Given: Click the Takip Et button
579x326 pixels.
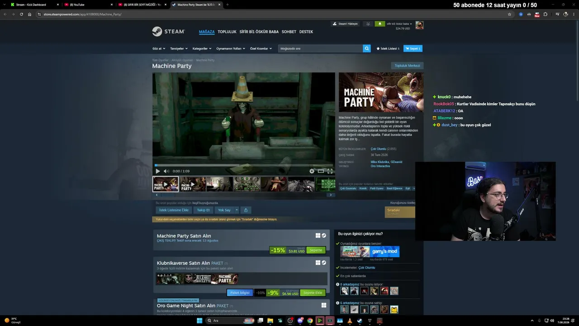Looking at the screenshot, I should coord(204,210).
